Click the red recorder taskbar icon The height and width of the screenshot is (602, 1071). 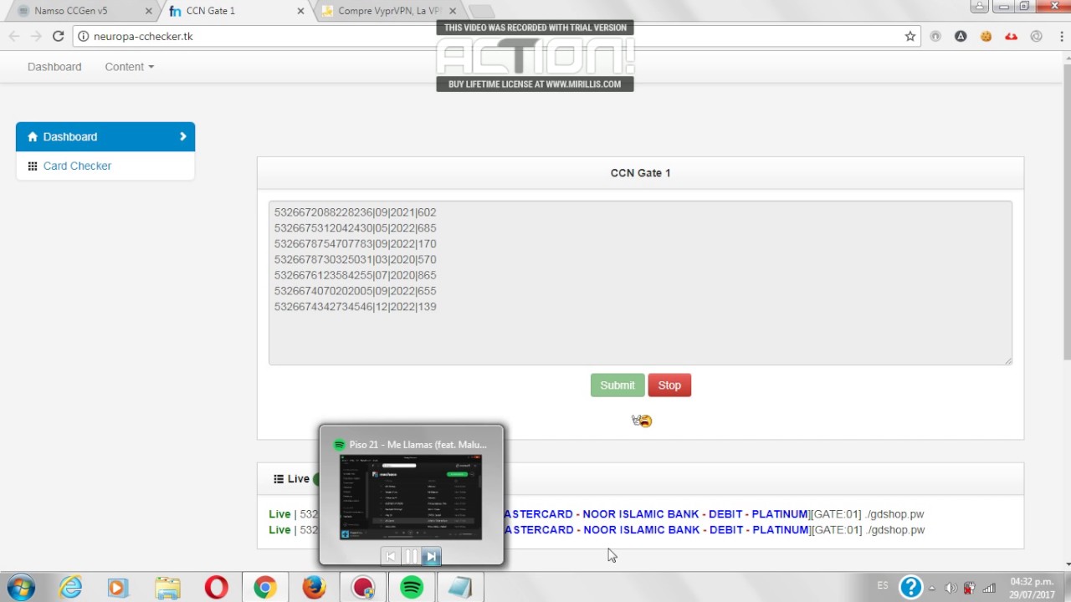coord(362,588)
